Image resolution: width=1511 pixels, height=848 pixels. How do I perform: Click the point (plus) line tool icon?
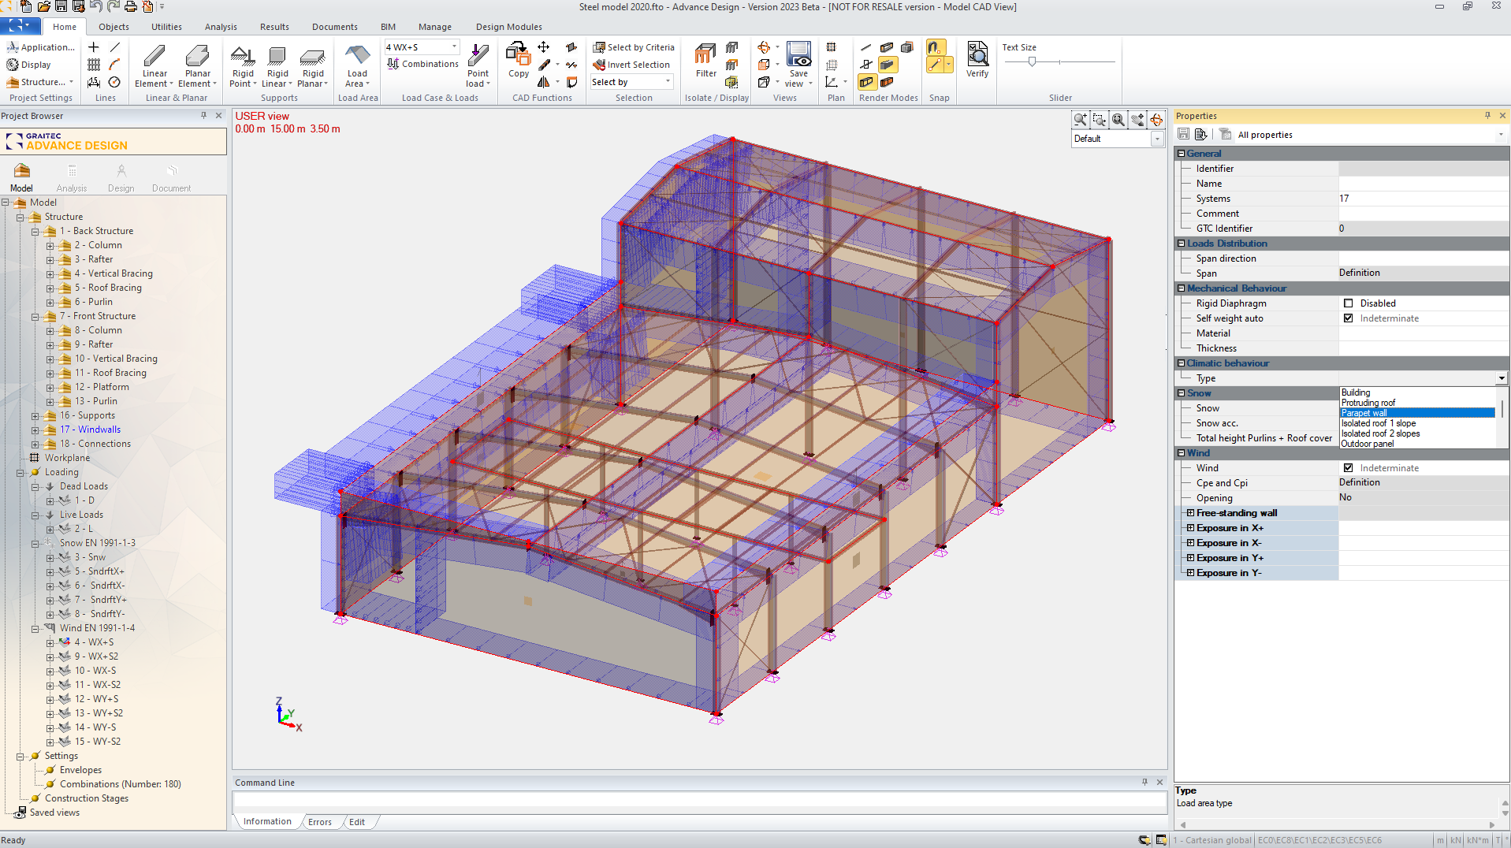(94, 47)
